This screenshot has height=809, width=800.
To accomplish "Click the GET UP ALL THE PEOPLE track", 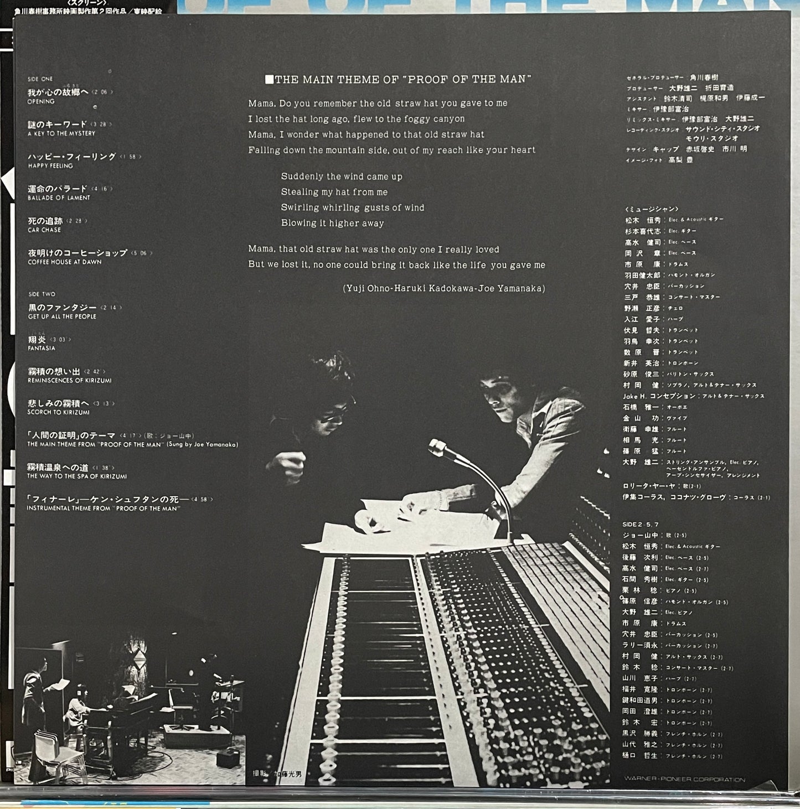I will [62, 317].
